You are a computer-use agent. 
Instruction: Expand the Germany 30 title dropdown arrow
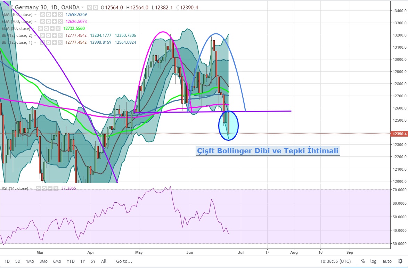click(x=82, y=7)
